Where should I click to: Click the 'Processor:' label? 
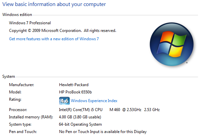18,110
